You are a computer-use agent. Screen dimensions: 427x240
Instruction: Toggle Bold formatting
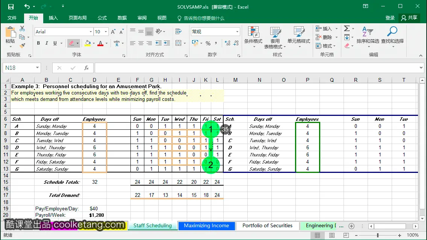[38, 43]
